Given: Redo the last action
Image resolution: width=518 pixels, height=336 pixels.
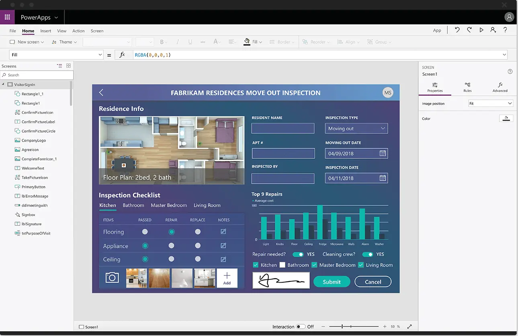Looking at the screenshot, I should tap(469, 30).
